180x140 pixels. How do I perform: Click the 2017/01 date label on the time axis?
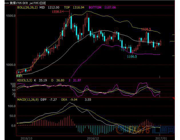coord(161,138)
